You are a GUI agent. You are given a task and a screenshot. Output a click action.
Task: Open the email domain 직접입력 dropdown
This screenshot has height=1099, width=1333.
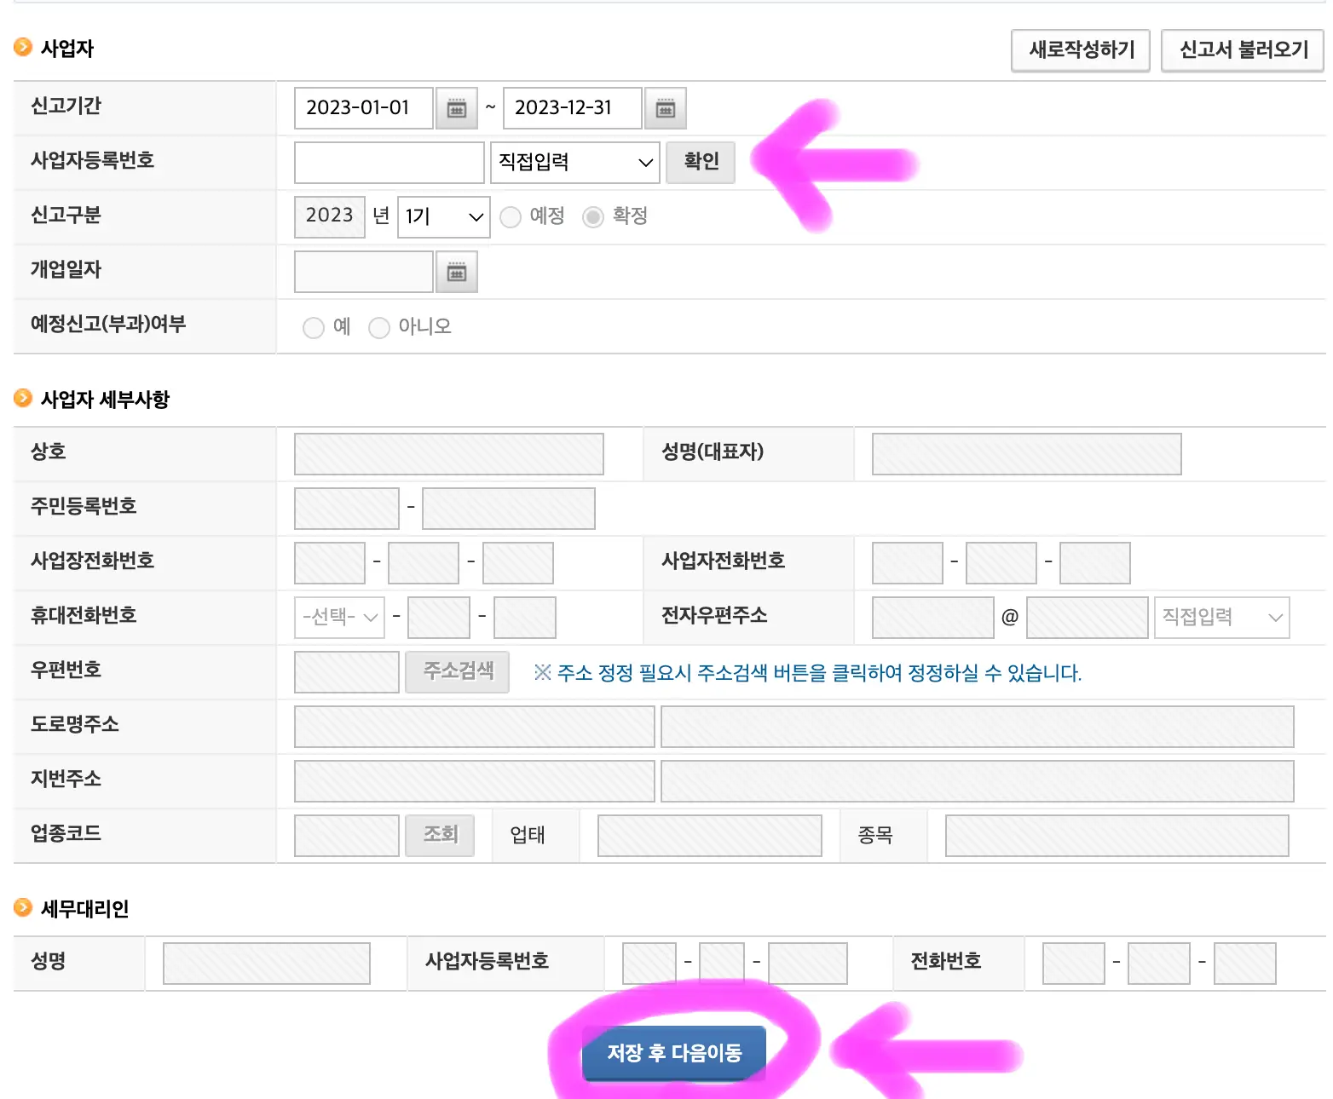tap(1221, 617)
